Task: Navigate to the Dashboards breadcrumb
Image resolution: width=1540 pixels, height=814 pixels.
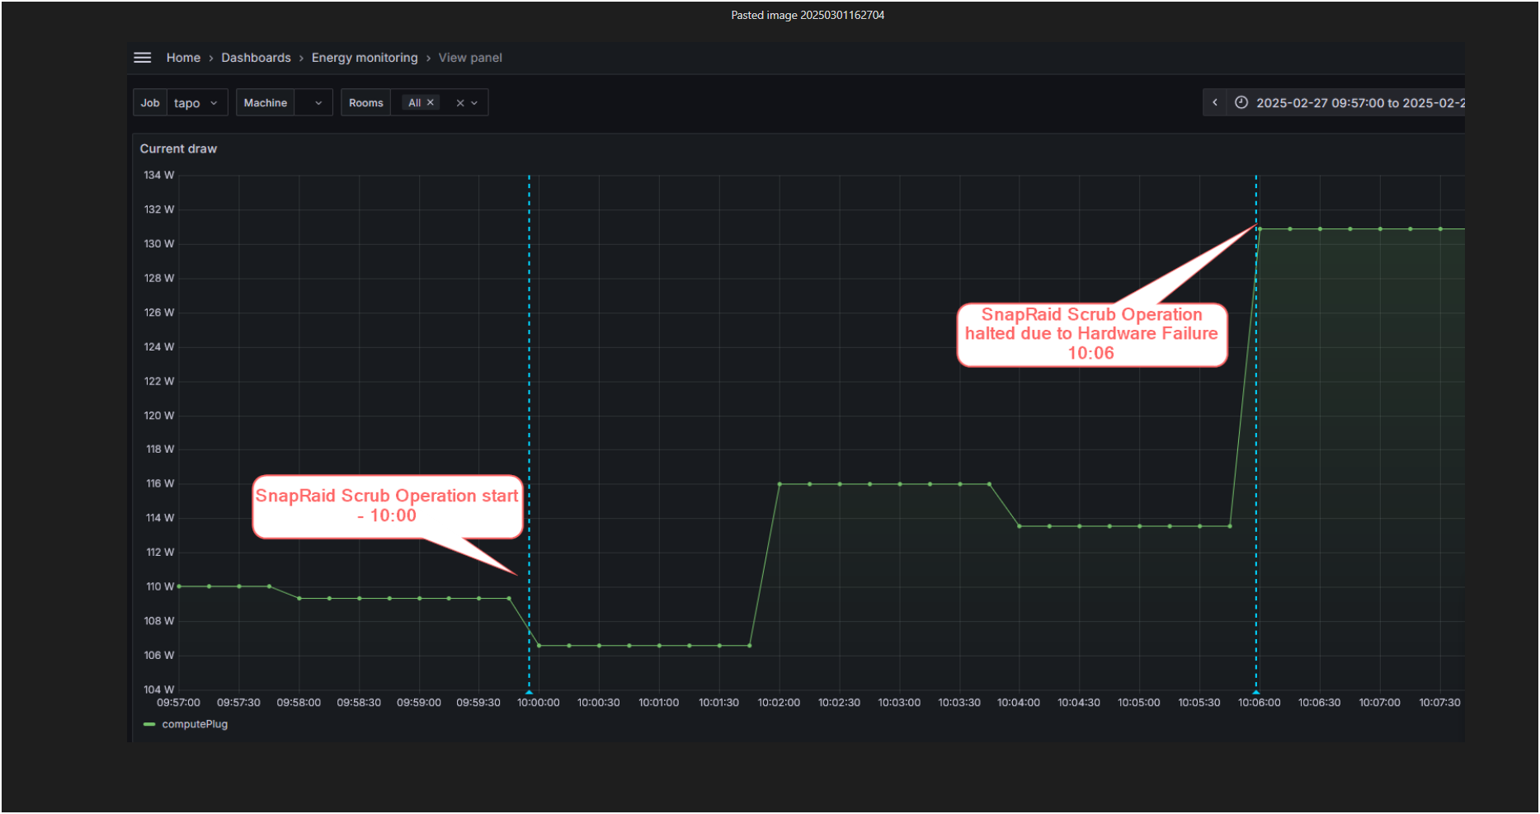Action: (256, 57)
